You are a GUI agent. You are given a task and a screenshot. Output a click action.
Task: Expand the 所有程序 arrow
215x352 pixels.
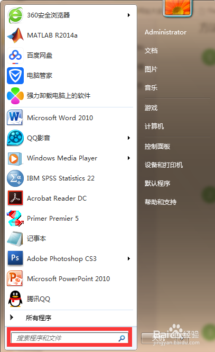click(x=12, y=317)
